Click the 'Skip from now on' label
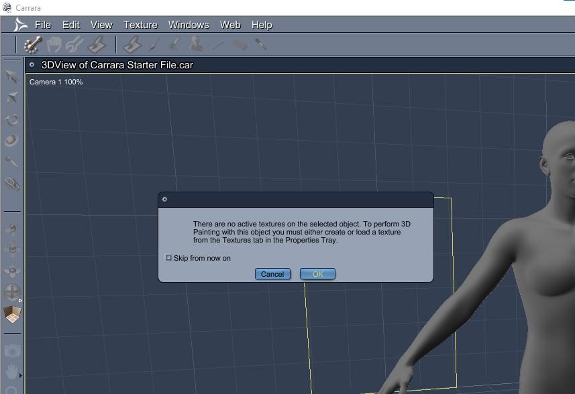The image size is (575, 394). (202, 258)
